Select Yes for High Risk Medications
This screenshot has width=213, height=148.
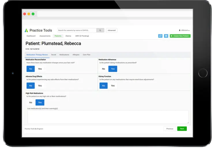point(40,103)
